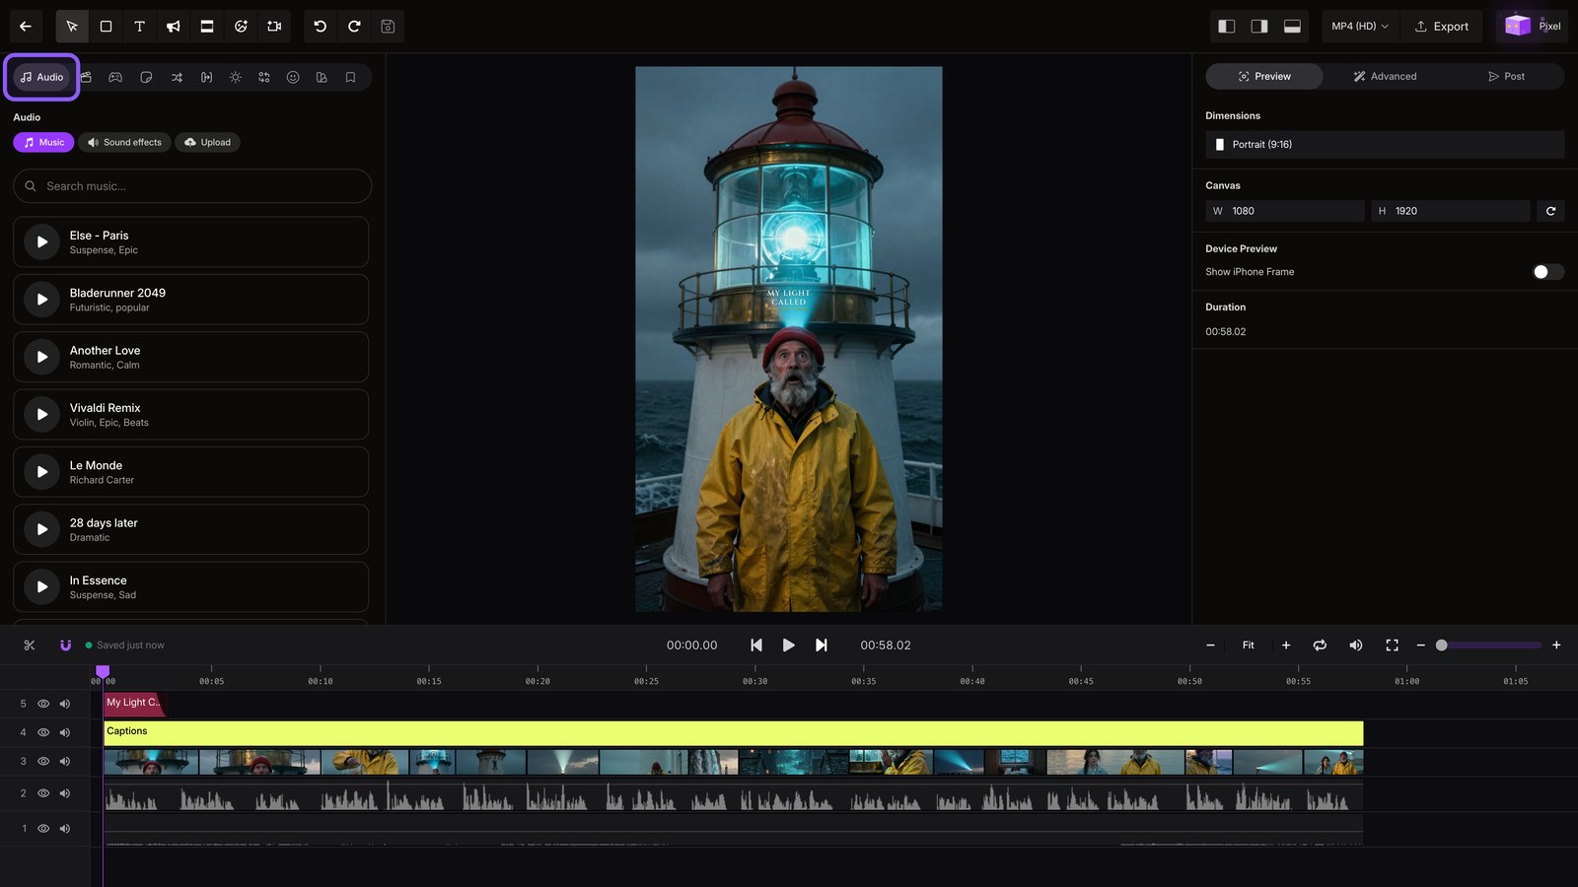
Task: Toggle loop playback icon
Action: 1320,646
